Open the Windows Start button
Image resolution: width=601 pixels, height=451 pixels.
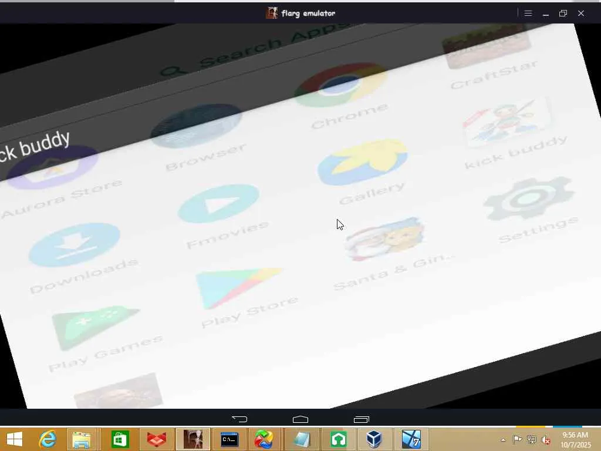pos(15,439)
